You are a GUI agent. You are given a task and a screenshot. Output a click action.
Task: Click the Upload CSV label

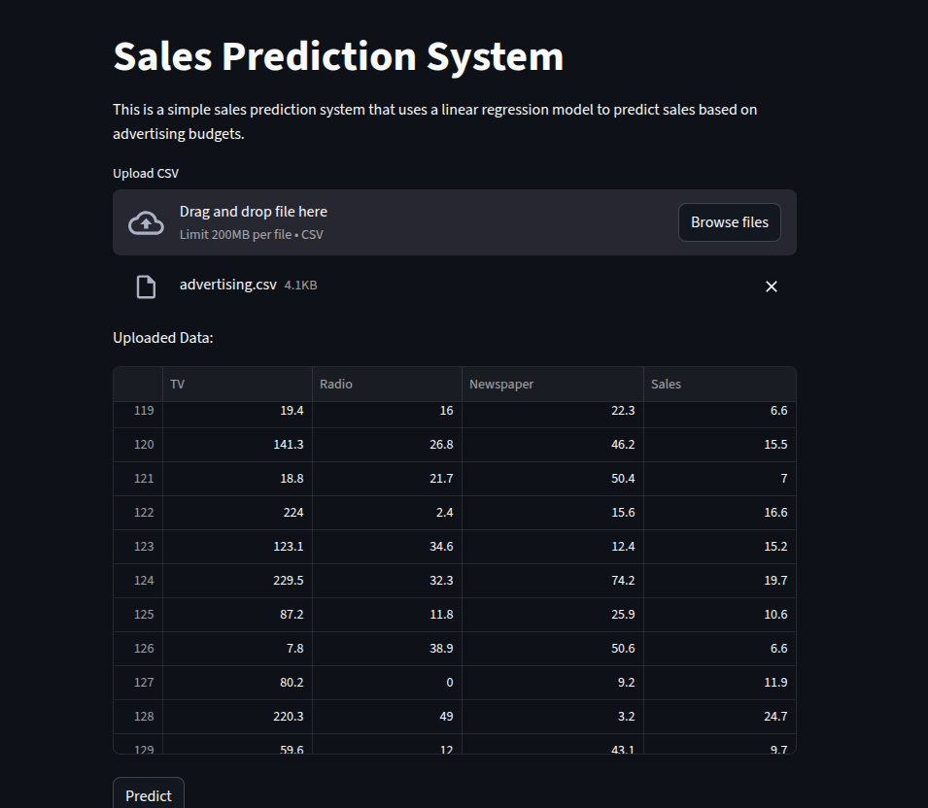145,173
